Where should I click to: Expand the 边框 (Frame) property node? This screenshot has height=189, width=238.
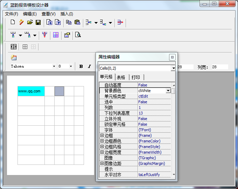coord(102,135)
